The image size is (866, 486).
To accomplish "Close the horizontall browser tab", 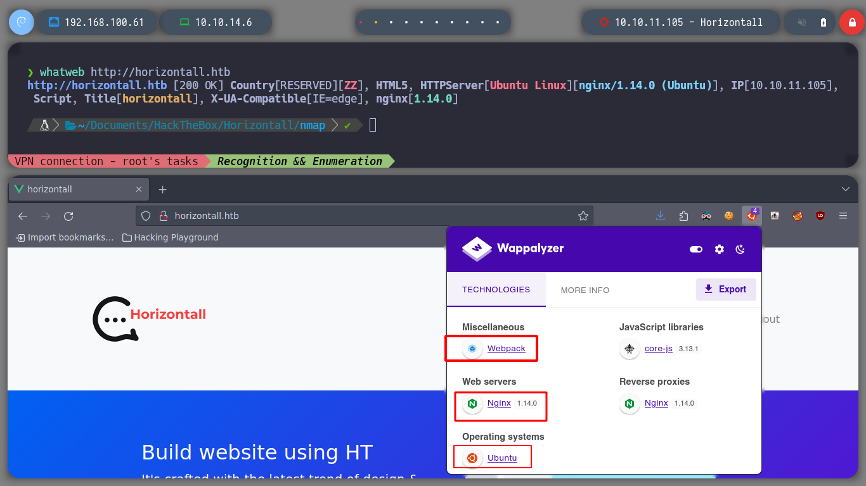I will click(x=139, y=189).
